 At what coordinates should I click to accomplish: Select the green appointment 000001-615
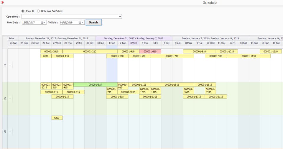(95, 84)
